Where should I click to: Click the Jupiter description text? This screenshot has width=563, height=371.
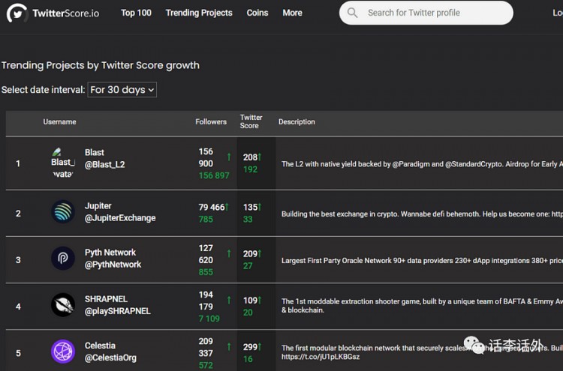pyautogui.click(x=422, y=214)
